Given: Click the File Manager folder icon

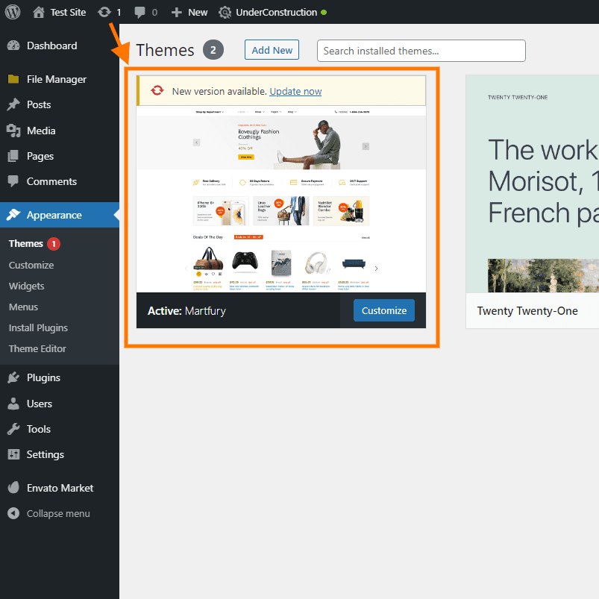Looking at the screenshot, I should click(x=13, y=79).
